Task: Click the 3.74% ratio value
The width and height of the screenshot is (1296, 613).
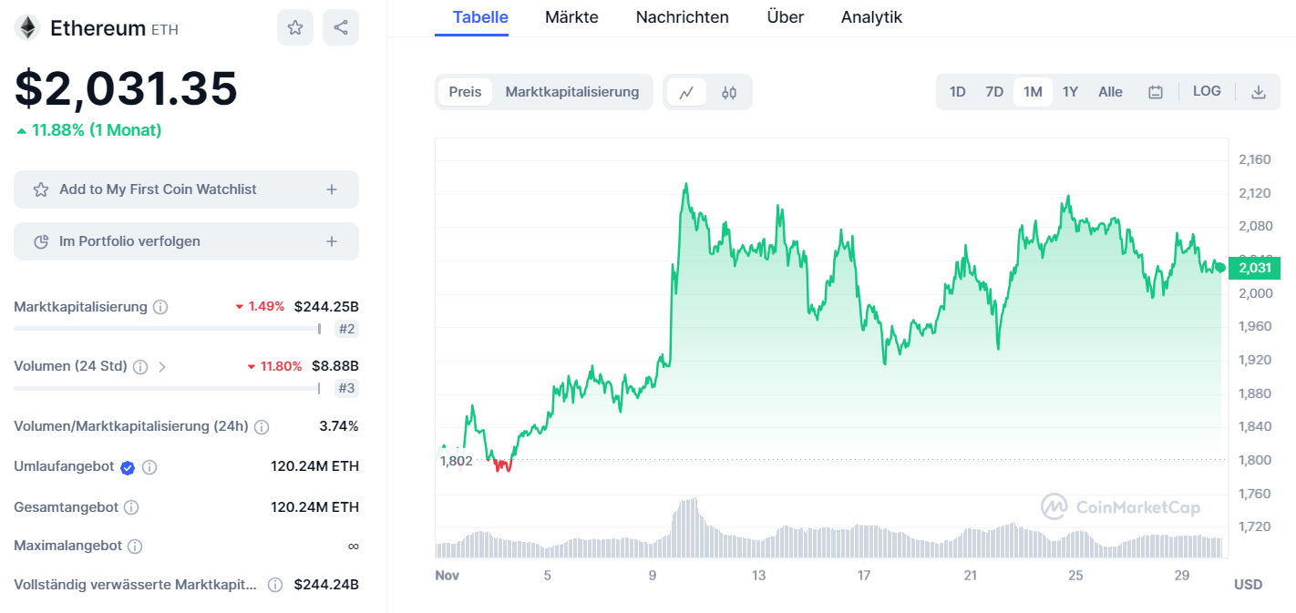Action: (x=339, y=426)
